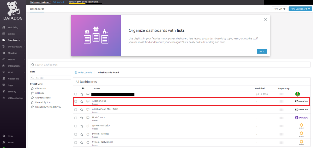Star the Alibaba Cloud dashboard

82,101
